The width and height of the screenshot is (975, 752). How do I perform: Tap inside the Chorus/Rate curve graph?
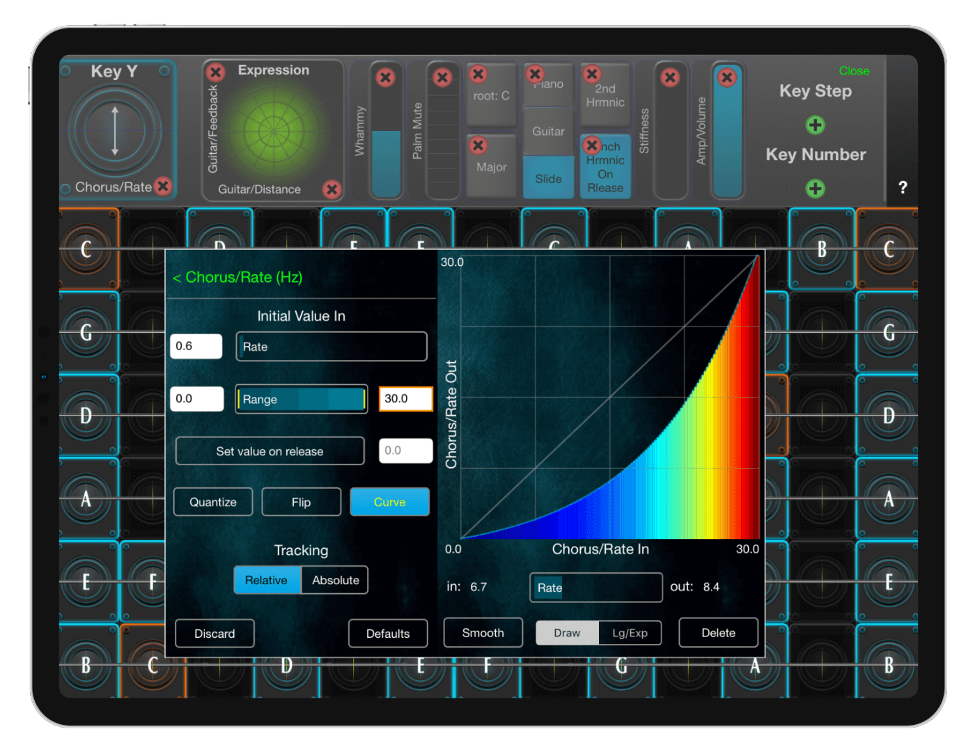pyautogui.click(x=609, y=398)
